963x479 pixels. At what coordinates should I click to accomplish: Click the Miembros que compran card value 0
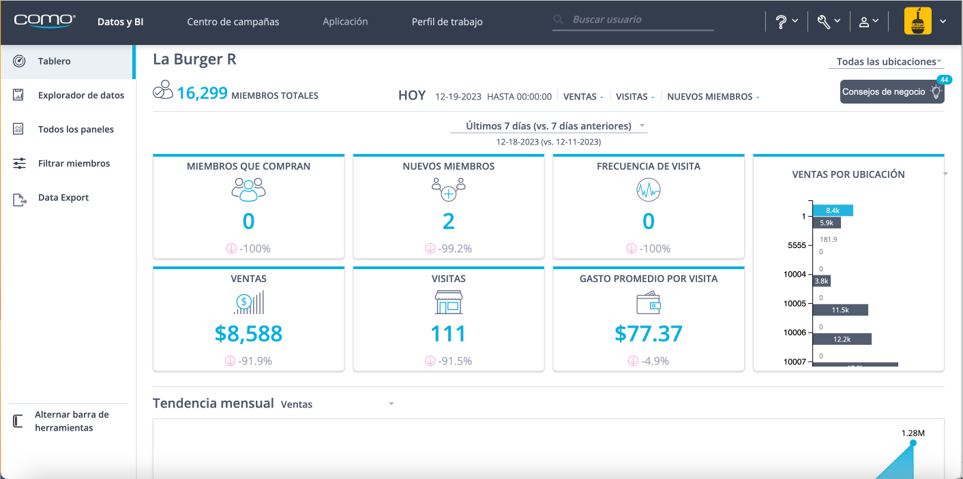248,221
